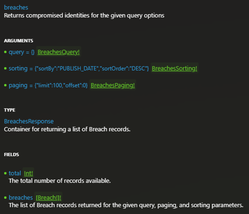Click the ARGUMENTS section heading
Image resolution: width=249 pixels, height=214 pixels.
(x=18, y=41)
